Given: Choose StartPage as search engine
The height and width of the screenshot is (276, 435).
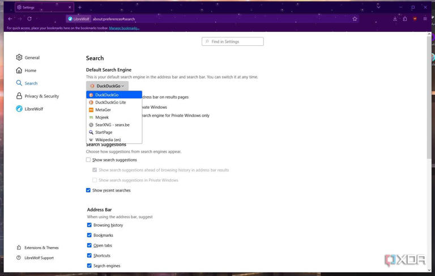Looking at the screenshot, I should (x=114, y=132).
